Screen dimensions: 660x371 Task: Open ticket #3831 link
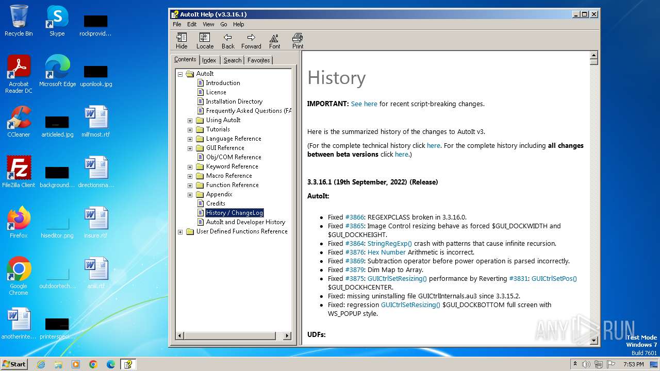tap(518, 278)
